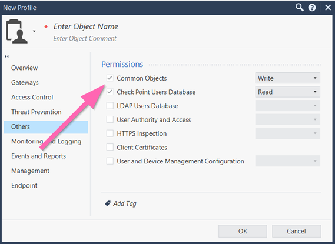335x244 pixels.
Task: Select the Others section
Action: click(46, 127)
